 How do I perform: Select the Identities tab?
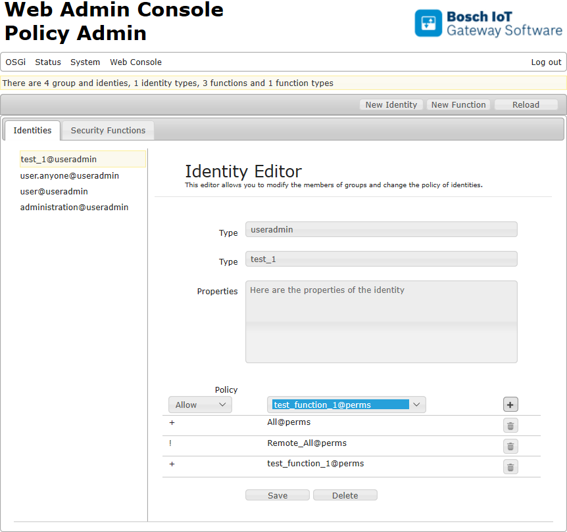coord(32,130)
